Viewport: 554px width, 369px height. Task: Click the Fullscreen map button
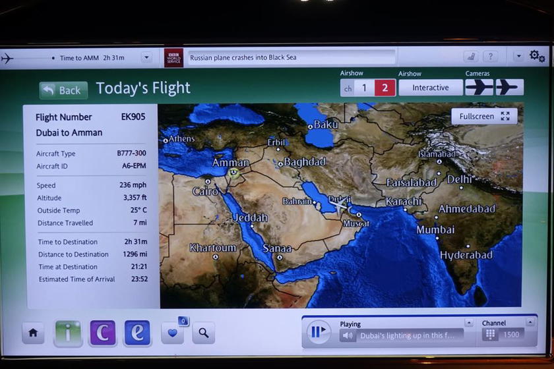tap(484, 117)
